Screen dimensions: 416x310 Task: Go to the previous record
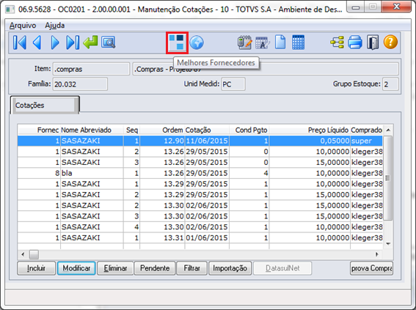click(x=37, y=43)
